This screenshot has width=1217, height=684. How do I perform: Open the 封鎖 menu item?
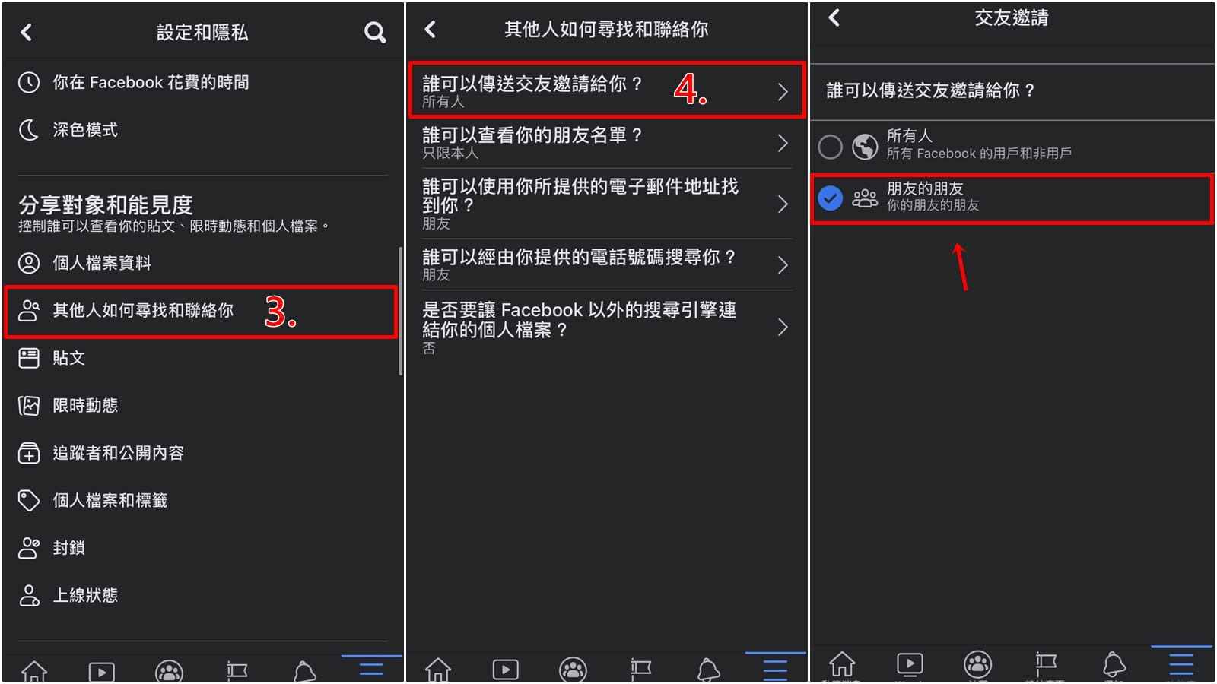click(x=202, y=548)
